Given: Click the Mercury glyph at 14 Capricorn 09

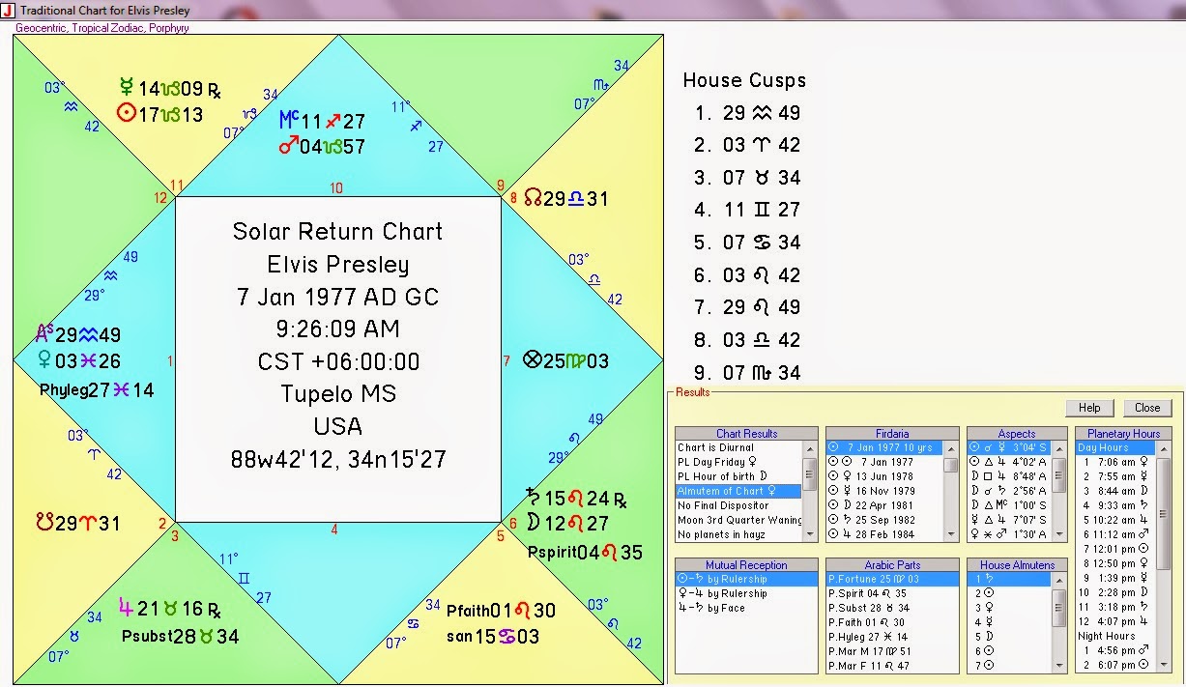Looking at the screenshot, I should click(126, 88).
